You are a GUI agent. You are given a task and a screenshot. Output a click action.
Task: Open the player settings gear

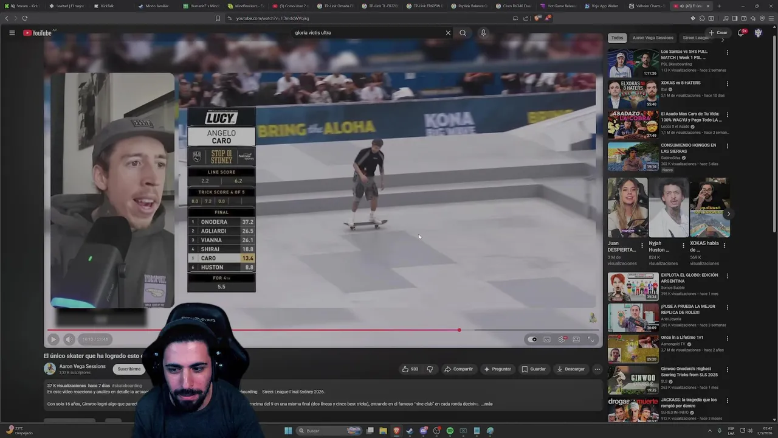click(x=562, y=339)
